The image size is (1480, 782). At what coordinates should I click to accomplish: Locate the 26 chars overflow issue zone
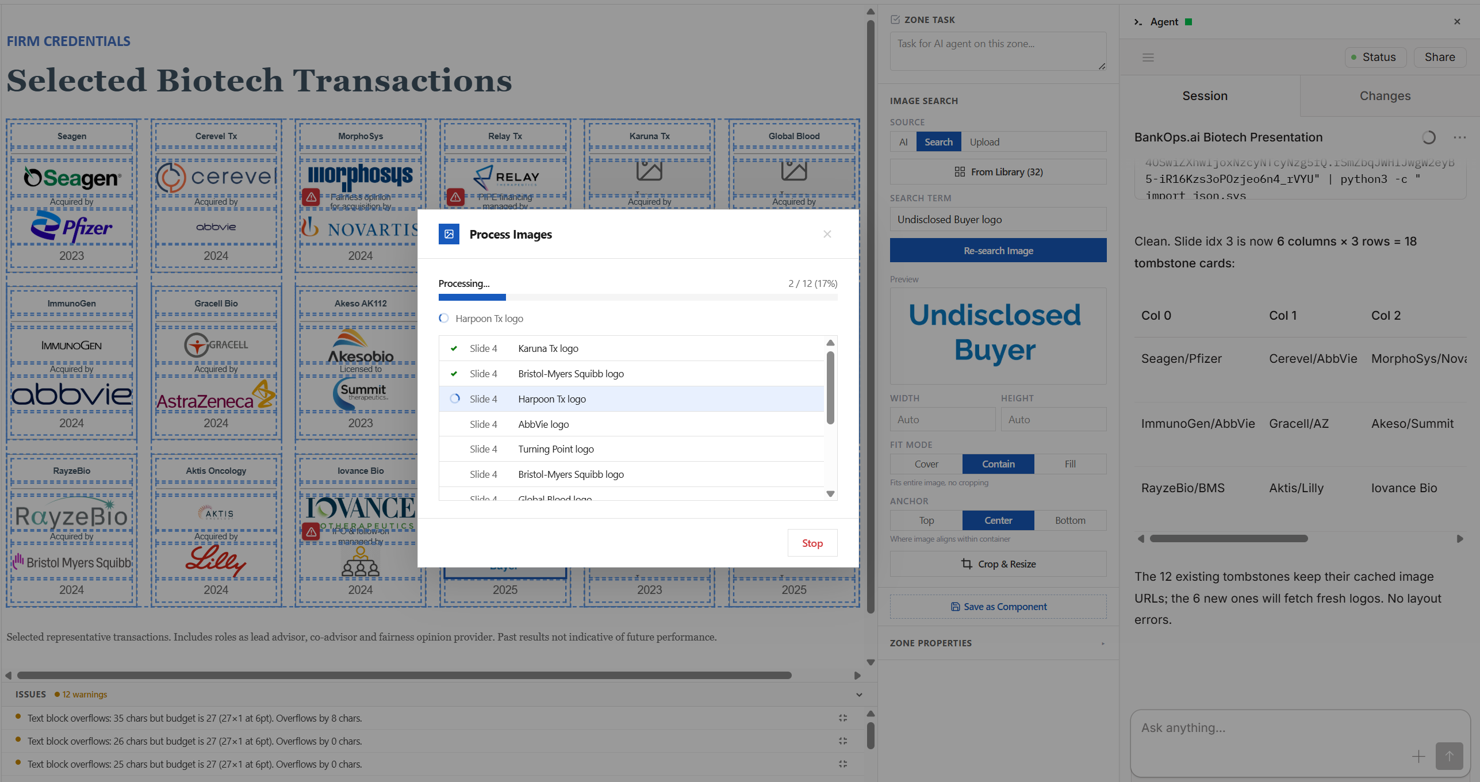point(842,741)
